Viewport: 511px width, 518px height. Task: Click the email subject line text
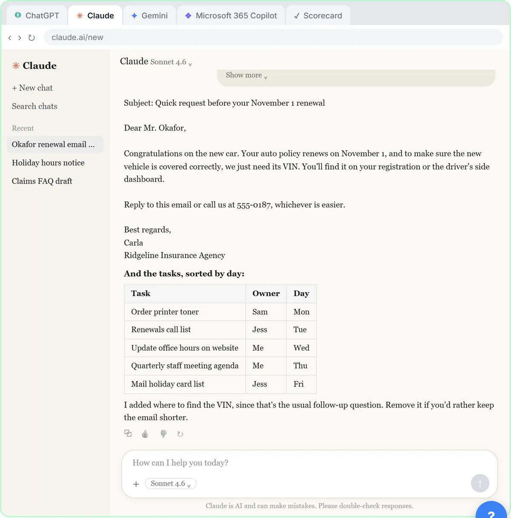(x=224, y=103)
